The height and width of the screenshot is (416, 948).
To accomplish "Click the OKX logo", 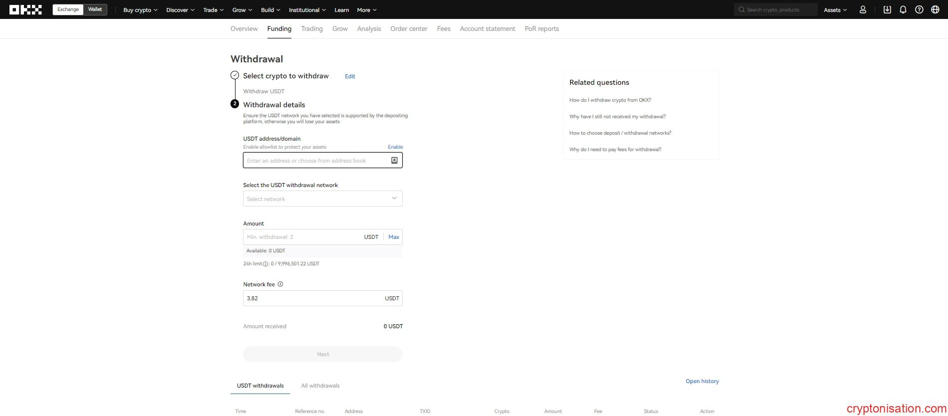I will 25,9.
